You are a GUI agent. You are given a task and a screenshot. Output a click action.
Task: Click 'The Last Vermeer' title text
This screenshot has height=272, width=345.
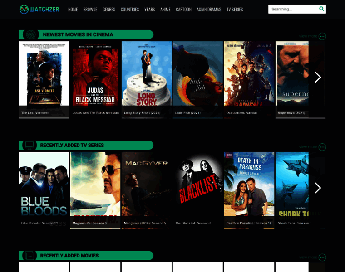pyautogui.click(x=35, y=113)
